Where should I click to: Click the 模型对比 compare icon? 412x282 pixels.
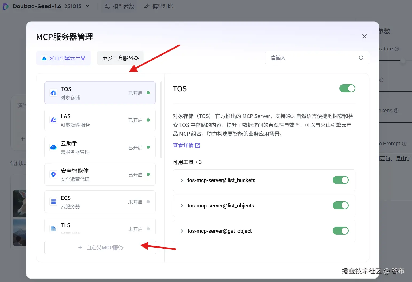click(146, 6)
